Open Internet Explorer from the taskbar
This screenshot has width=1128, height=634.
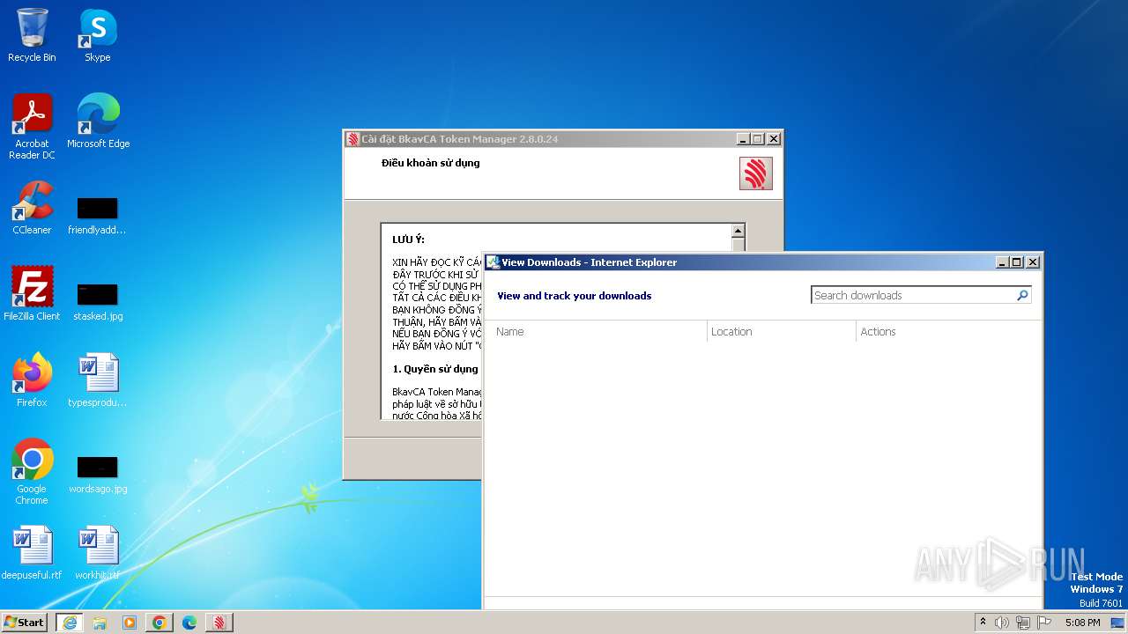pyautogui.click(x=70, y=623)
